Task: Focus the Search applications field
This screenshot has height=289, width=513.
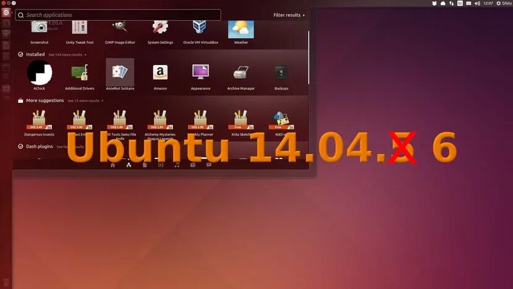Action: pos(118,15)
